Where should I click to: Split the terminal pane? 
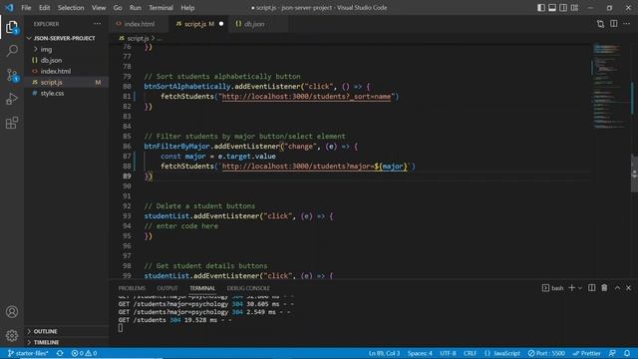pos(592,288)
